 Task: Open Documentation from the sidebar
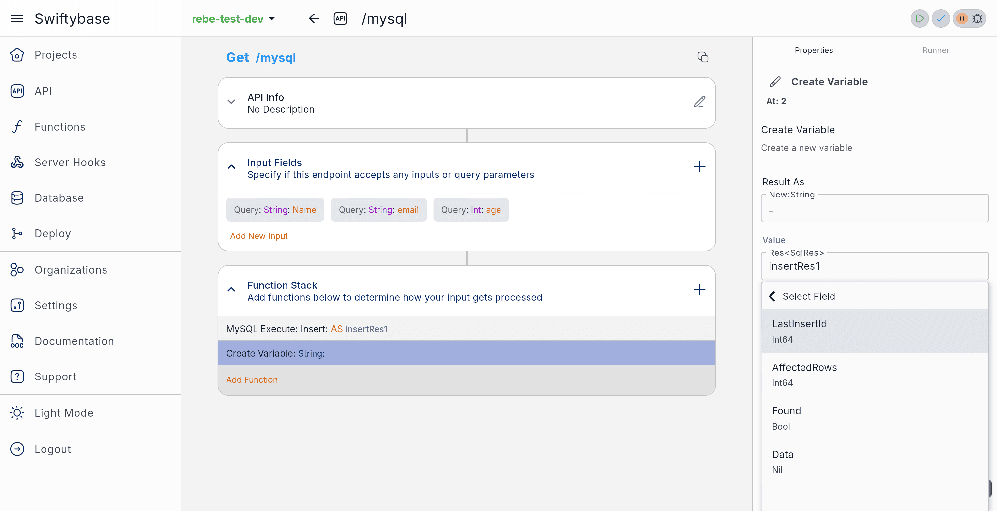pos(90,341)
